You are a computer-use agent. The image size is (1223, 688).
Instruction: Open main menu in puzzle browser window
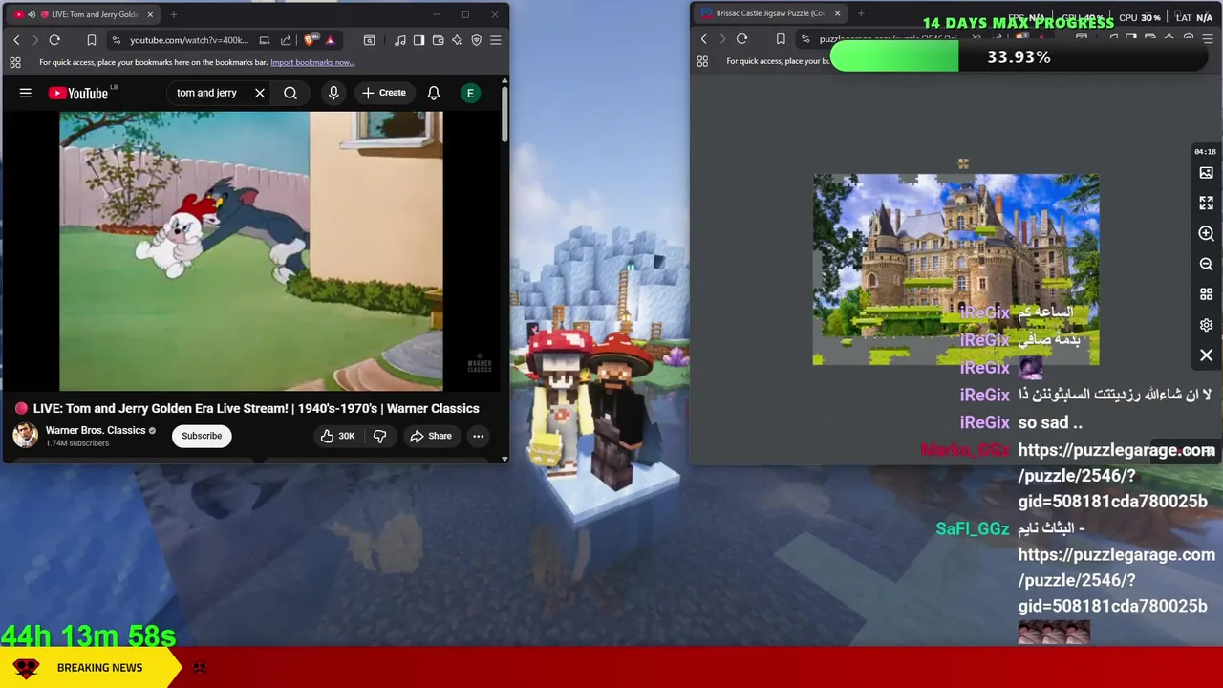pos(1208,39)
